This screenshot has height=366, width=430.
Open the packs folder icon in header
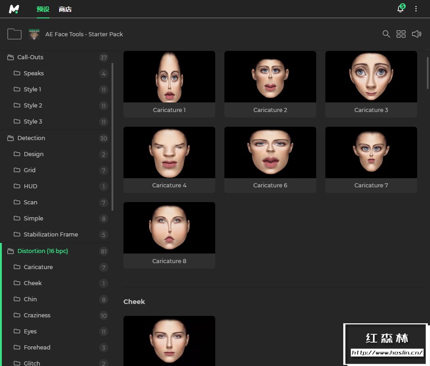point(15,34)
